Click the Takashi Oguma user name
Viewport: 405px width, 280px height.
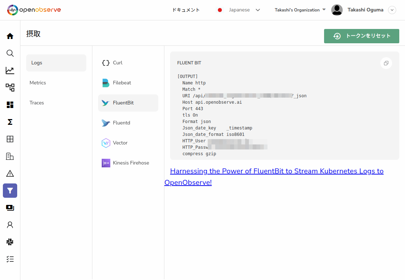coord(365,10)
